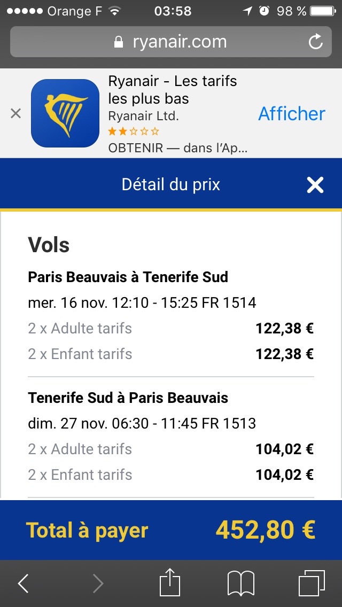Tap the 27 nov. FR 1513 flight line
Screen dimensions: 342x607
142,424
